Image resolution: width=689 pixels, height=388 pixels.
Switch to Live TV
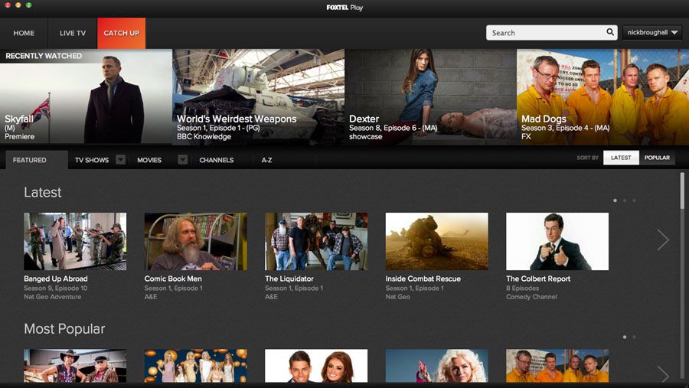[73, 33]
